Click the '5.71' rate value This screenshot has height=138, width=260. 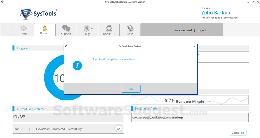coord(169,100)
